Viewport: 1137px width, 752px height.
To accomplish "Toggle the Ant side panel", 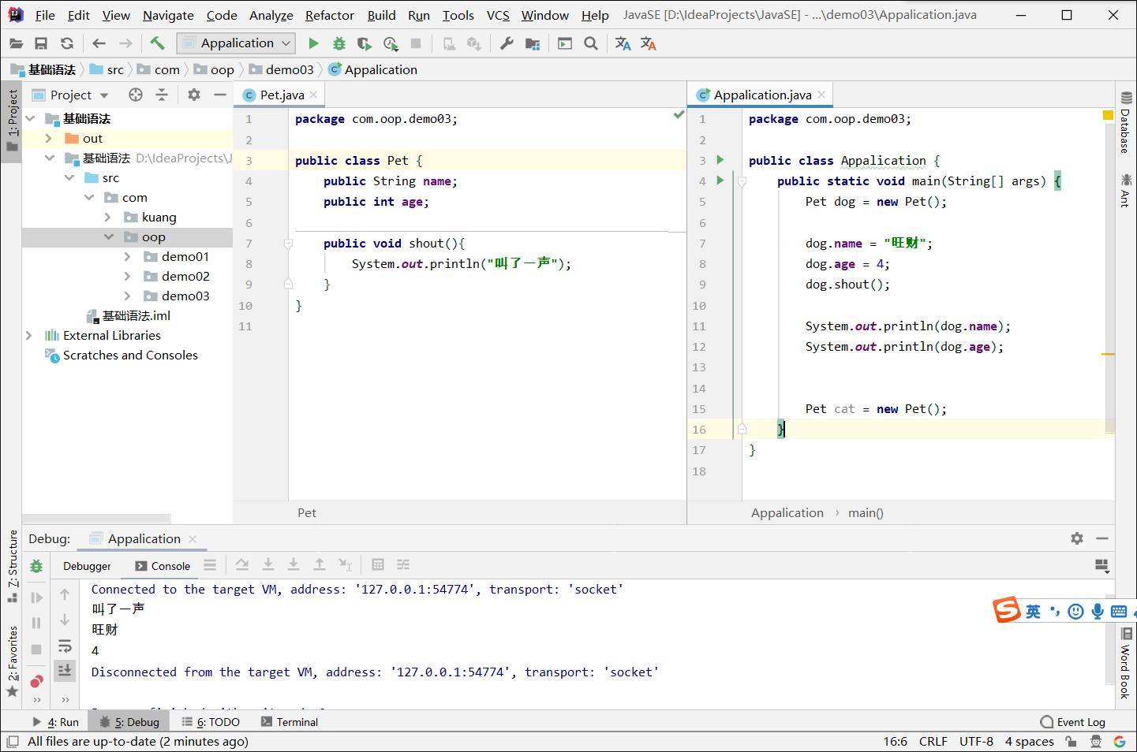I will point(1126,191).
